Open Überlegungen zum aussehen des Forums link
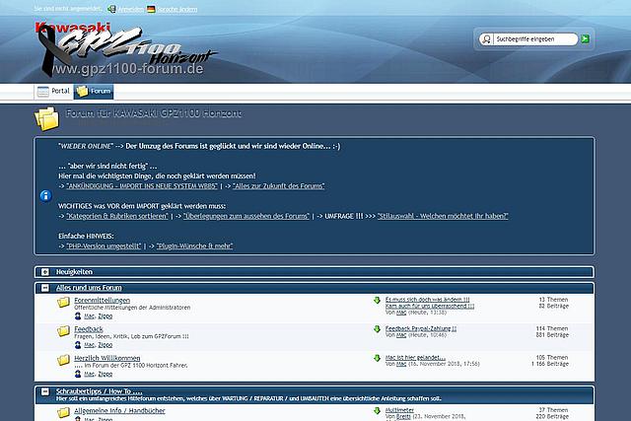631x421 pixels. (246, 216)
